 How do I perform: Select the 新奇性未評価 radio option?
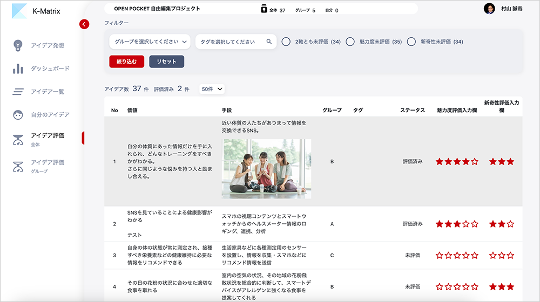[x=411, y=42]
